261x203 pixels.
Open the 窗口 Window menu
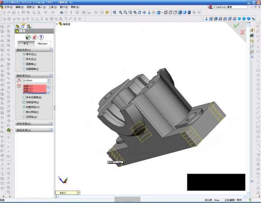tap(64, 7)
